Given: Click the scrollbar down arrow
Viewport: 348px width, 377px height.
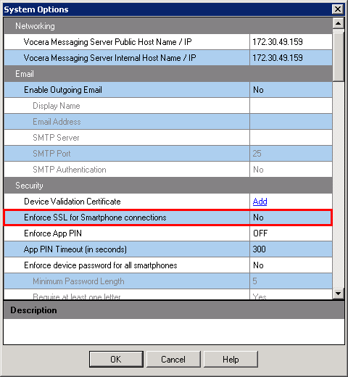Looking at the screenshot, I should (339, 294).
